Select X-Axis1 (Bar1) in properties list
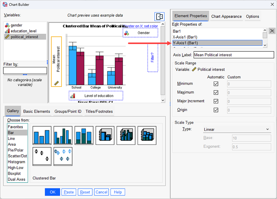The width and height of the screenshot is (277, 199). (x=217, y=37)
